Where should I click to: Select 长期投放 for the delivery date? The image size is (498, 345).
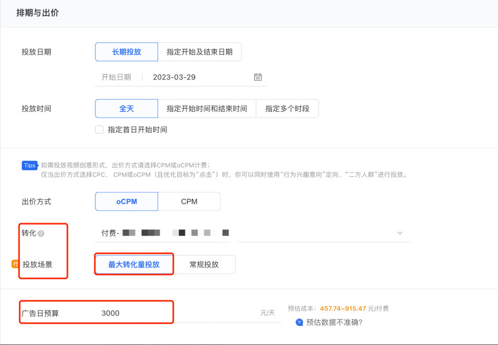tap(126, 52)
